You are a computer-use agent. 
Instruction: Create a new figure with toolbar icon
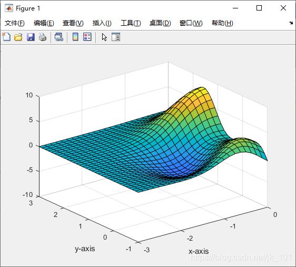[x=6, y=37]
